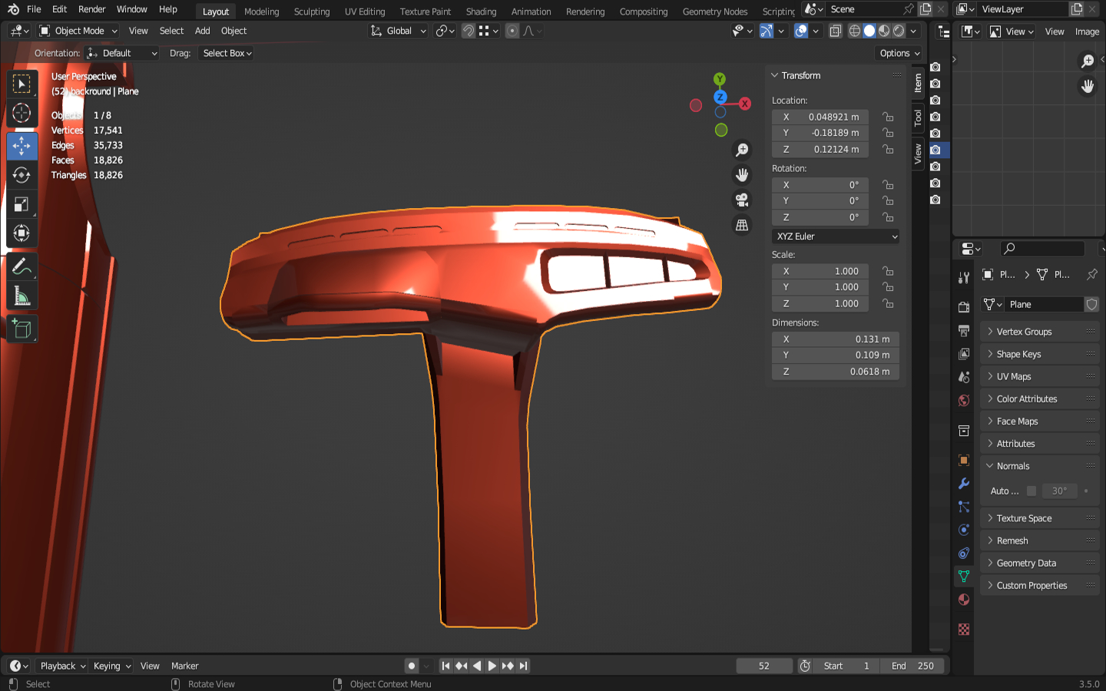Activate the Move tool
This screenshot has height=691, width=1106.
pos(22,146)
